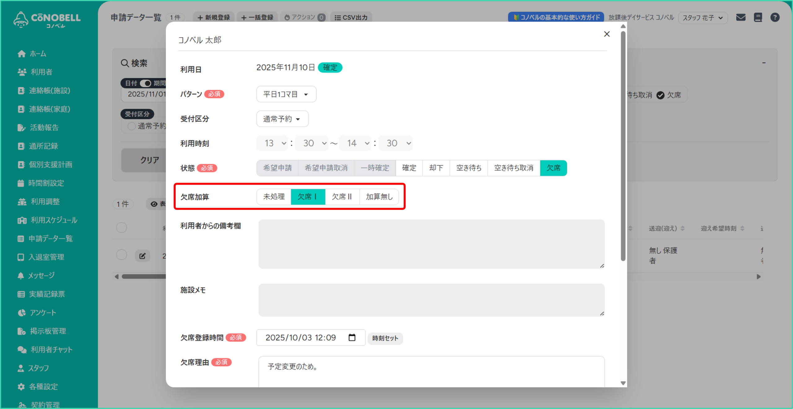Open the help question mark icon
The image size is (793, 409).
pyautogui.click(x=775, y=17)
